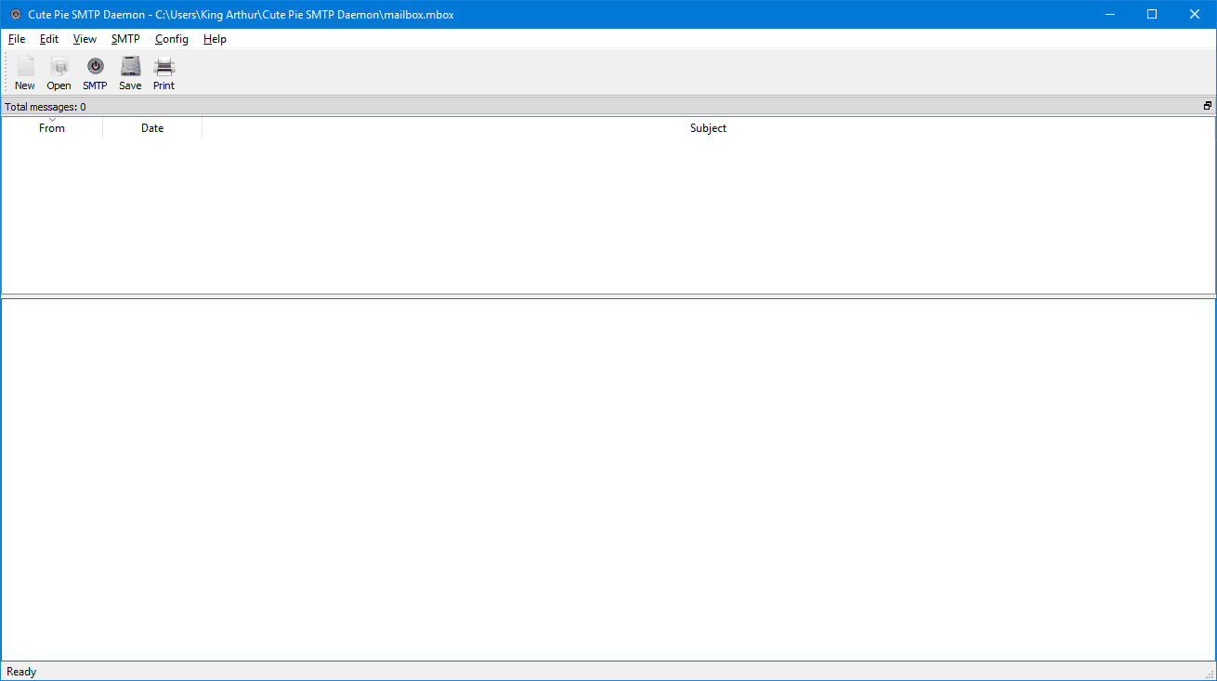Maximize the Cute Pie SMTP Daemon window
The height and width of the screenshot is (681, 1217).
click(x=1152, y=14)
